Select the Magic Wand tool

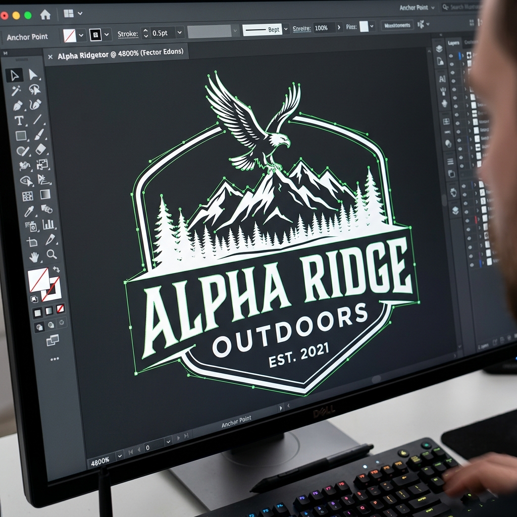[x=16, y=90]
